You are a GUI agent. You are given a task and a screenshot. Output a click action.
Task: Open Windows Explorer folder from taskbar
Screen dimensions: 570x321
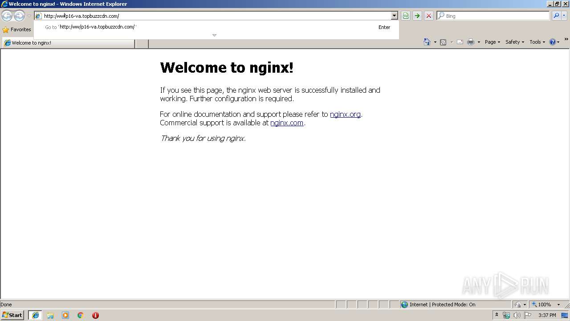(50, 315)
